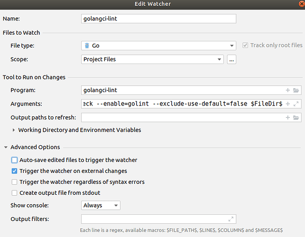
Task: Insert macro in Arguments field plus icon
Action: (x=288, y=104)
